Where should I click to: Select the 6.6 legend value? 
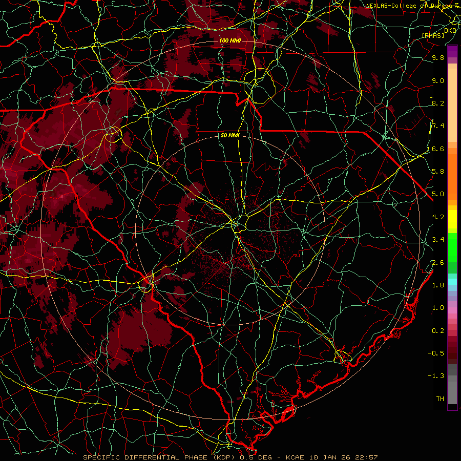438,149
